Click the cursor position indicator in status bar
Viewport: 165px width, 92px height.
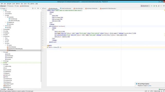146,91
